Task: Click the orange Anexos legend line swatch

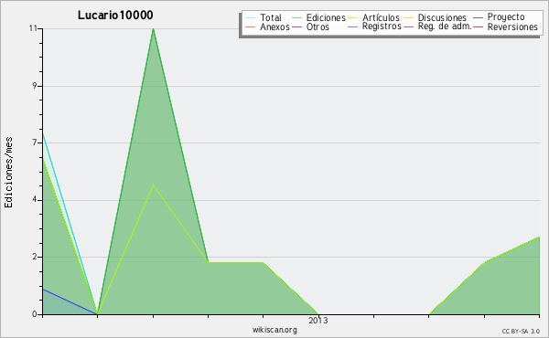Action: (x=251, y=26)
